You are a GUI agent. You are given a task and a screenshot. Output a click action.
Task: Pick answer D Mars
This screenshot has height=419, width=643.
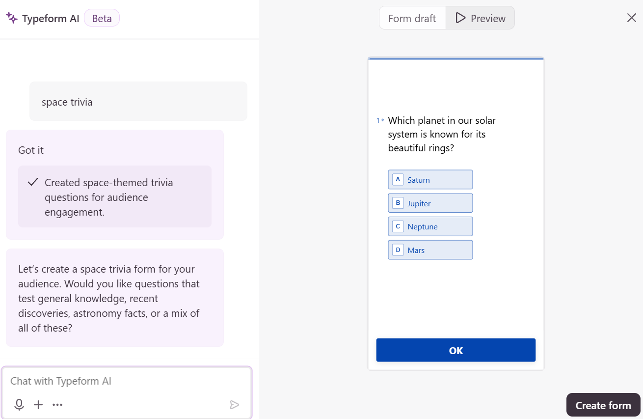[x=430, y=250]
